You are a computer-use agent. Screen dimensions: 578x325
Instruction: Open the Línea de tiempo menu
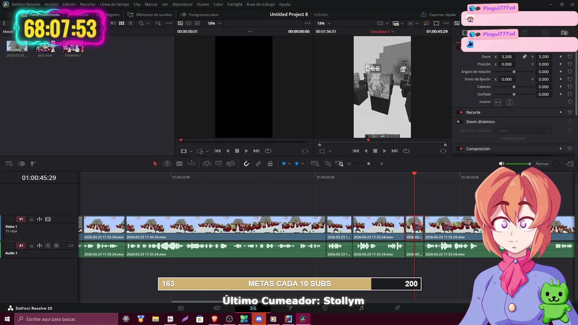coord(115,4)
